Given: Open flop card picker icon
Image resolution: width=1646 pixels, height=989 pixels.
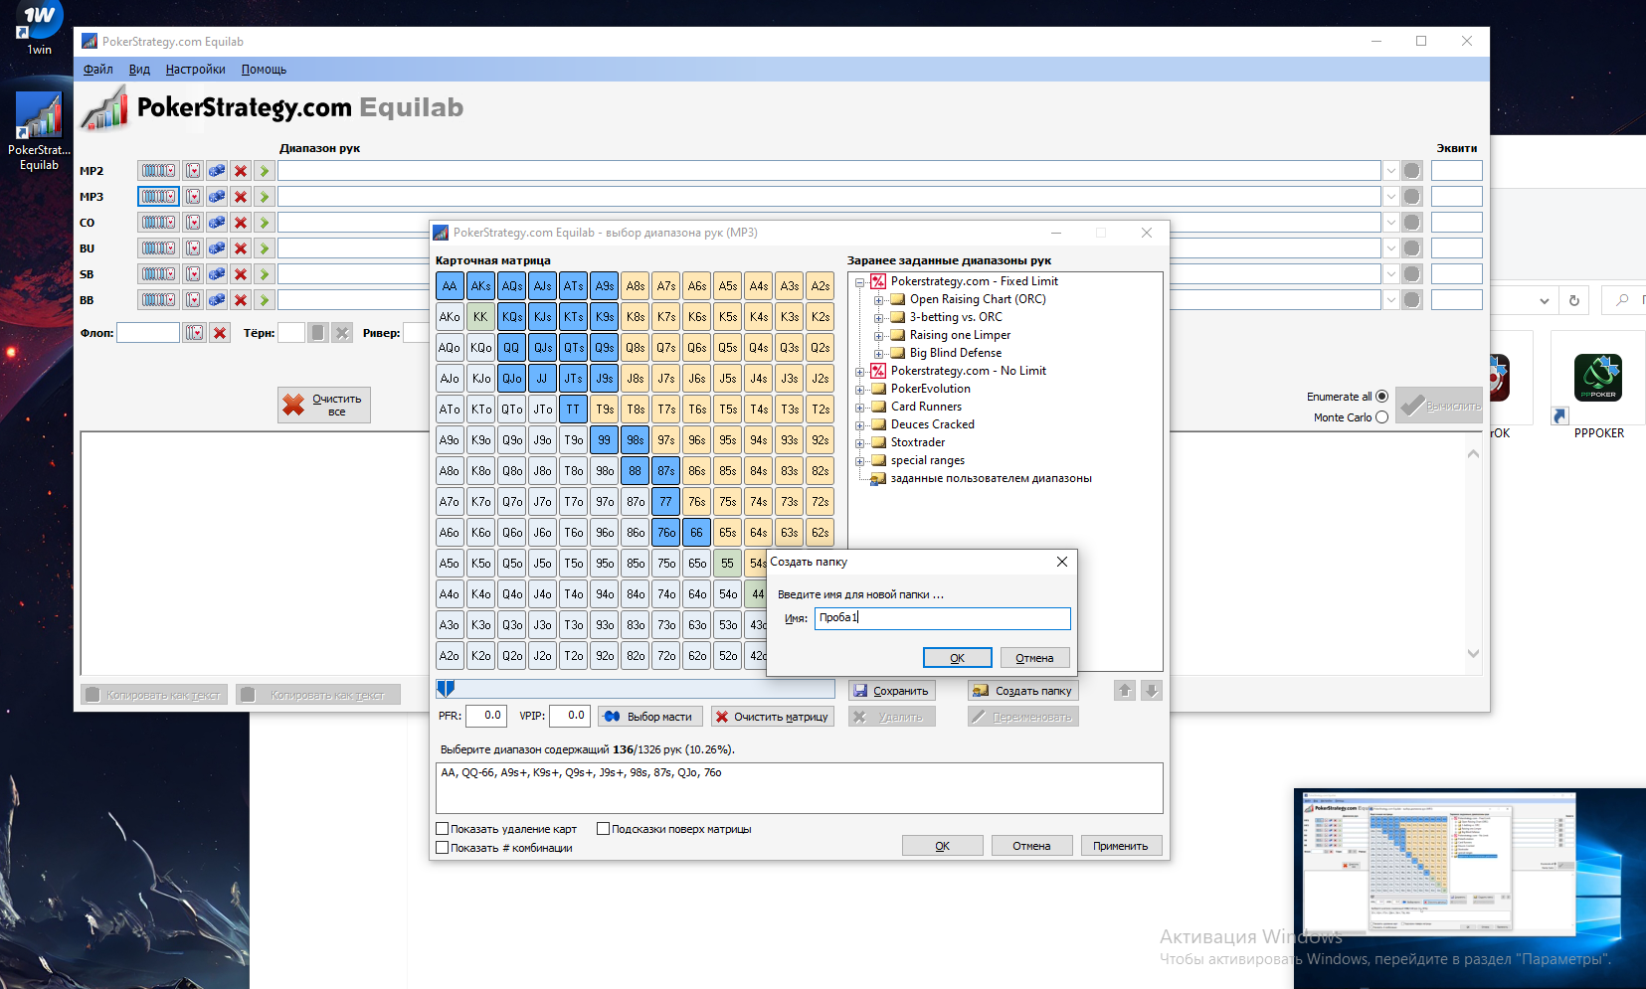Looking at the screenshot, I should tap(195, 333).
